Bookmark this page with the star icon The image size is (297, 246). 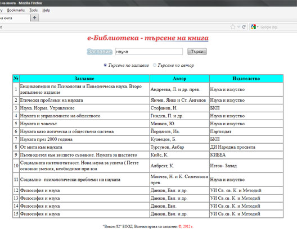coord(233,27)
